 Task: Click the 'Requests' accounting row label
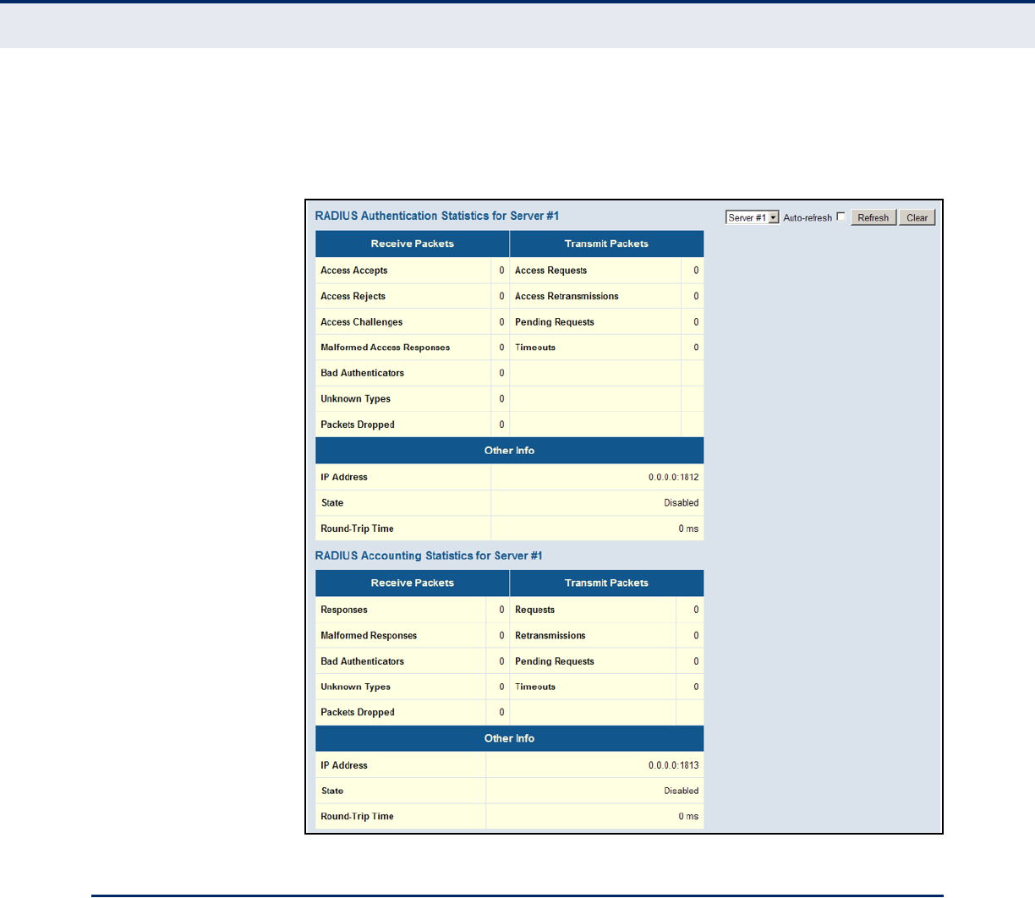pos(534,610)
